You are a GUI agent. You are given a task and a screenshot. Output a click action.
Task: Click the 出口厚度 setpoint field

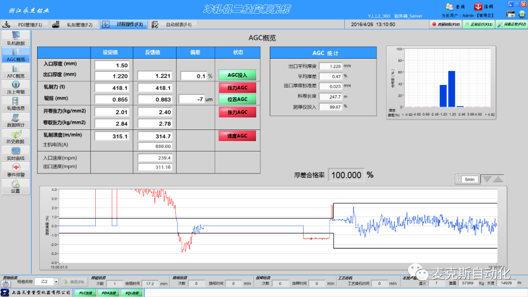pos(111,76)
